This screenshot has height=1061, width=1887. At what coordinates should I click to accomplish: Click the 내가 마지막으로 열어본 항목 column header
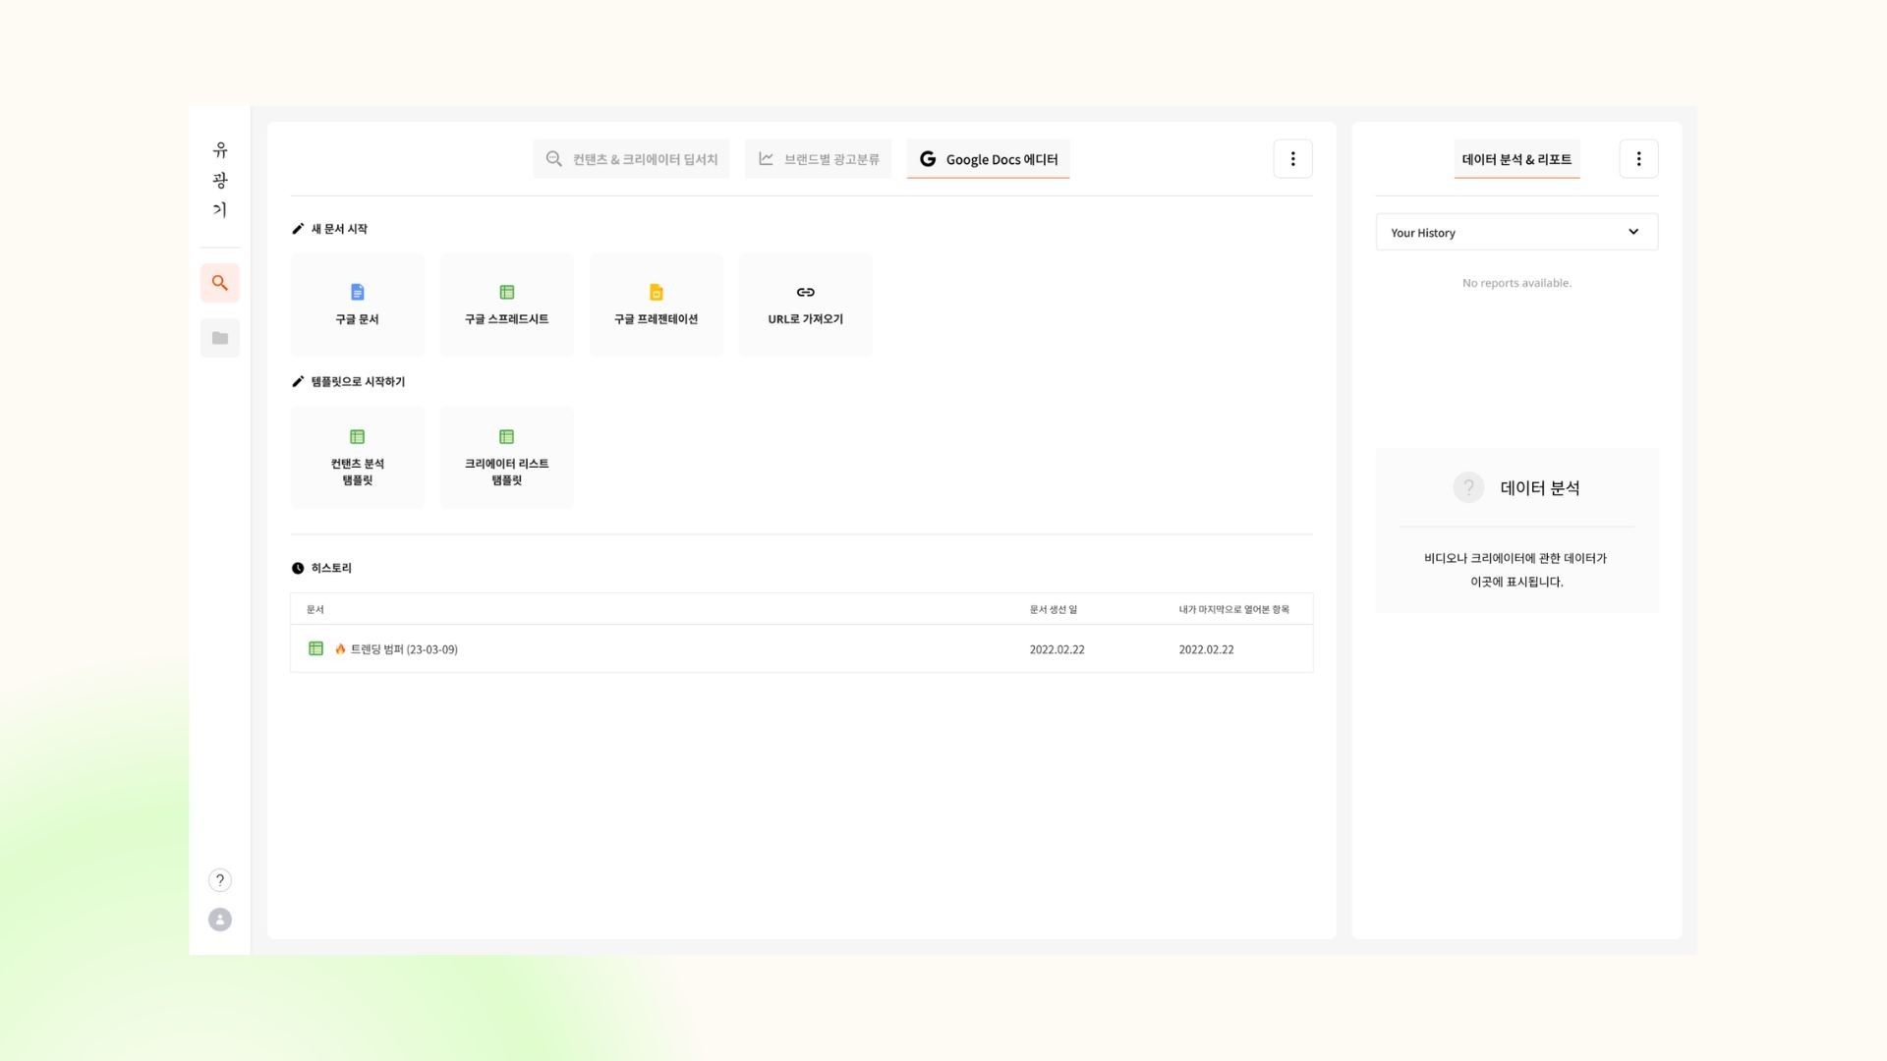coord(1234,609)
